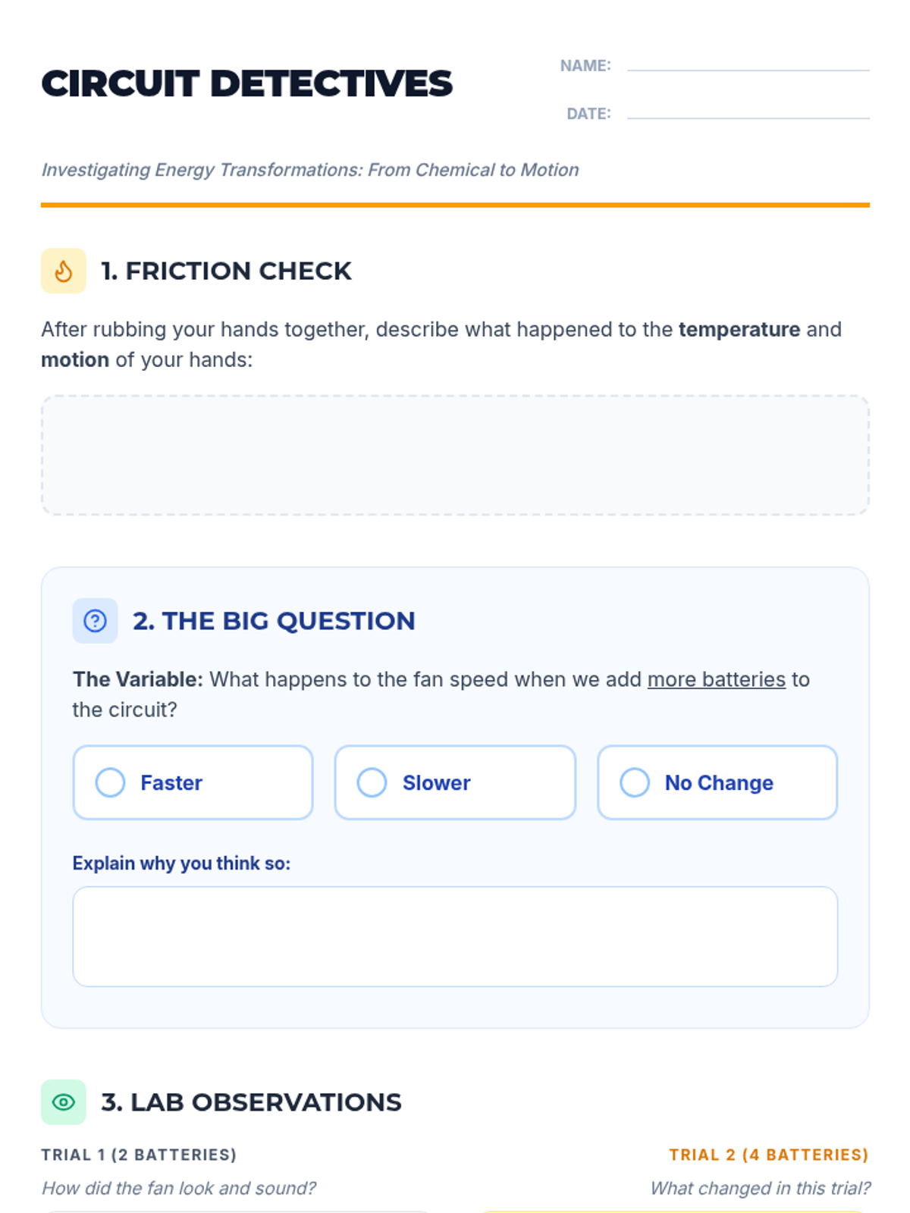
Task: Focus the dashed friction description box
Action: [x=455, y=455]
